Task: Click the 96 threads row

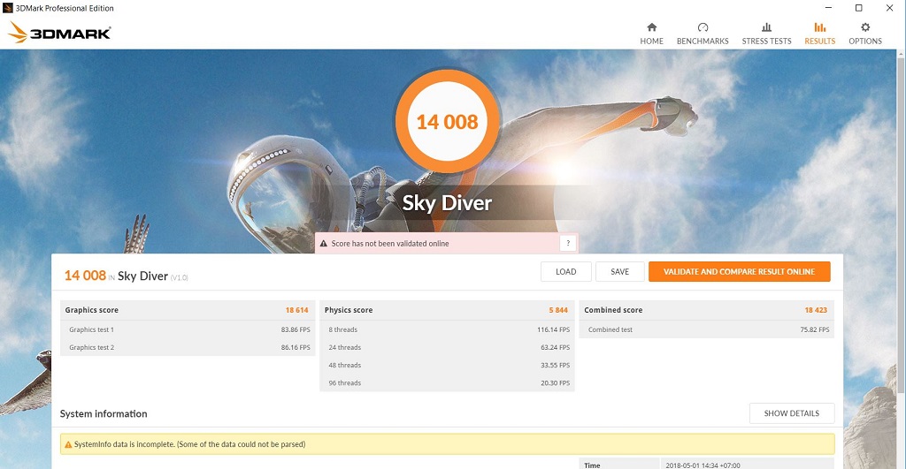Action: pos(447,383)
